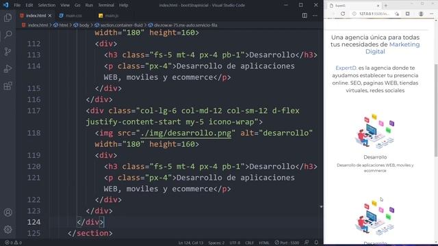Screen dimensions: 438x246
Task: Click the browser page vertical scrollbar
Action: pyautogui.click(x=436, y=110)
